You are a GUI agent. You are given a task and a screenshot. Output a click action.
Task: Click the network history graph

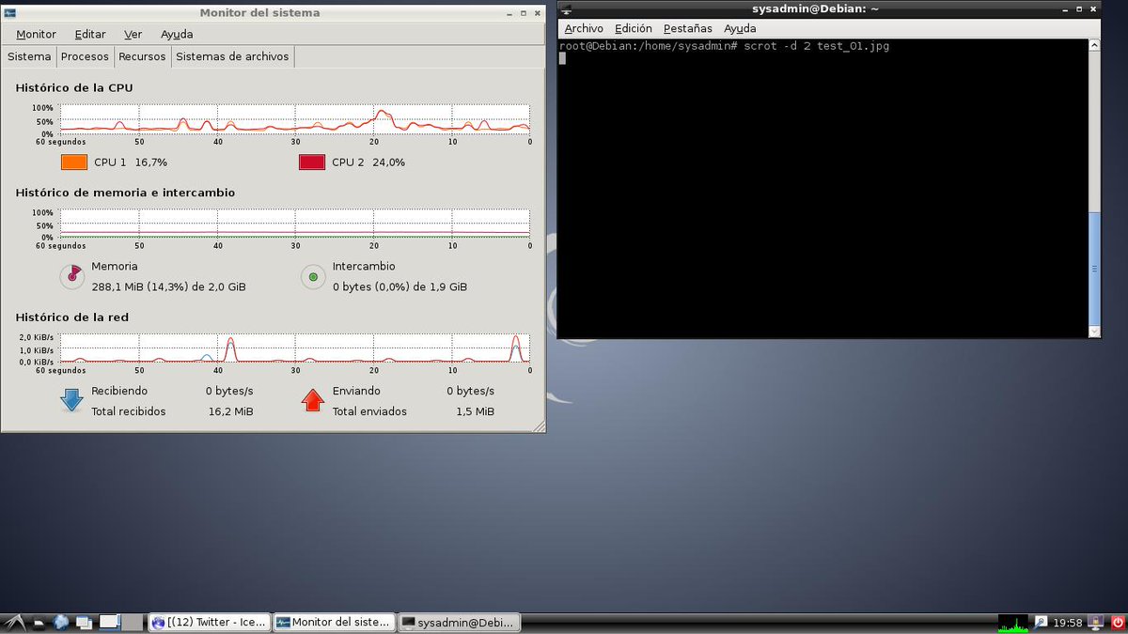pos(295,348)
